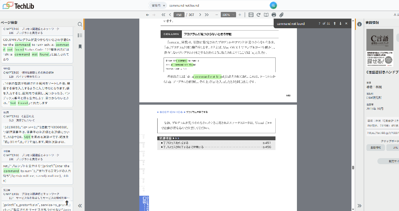Open the search result card for page 511
This screenshot has width=399, height=211.
37,199
